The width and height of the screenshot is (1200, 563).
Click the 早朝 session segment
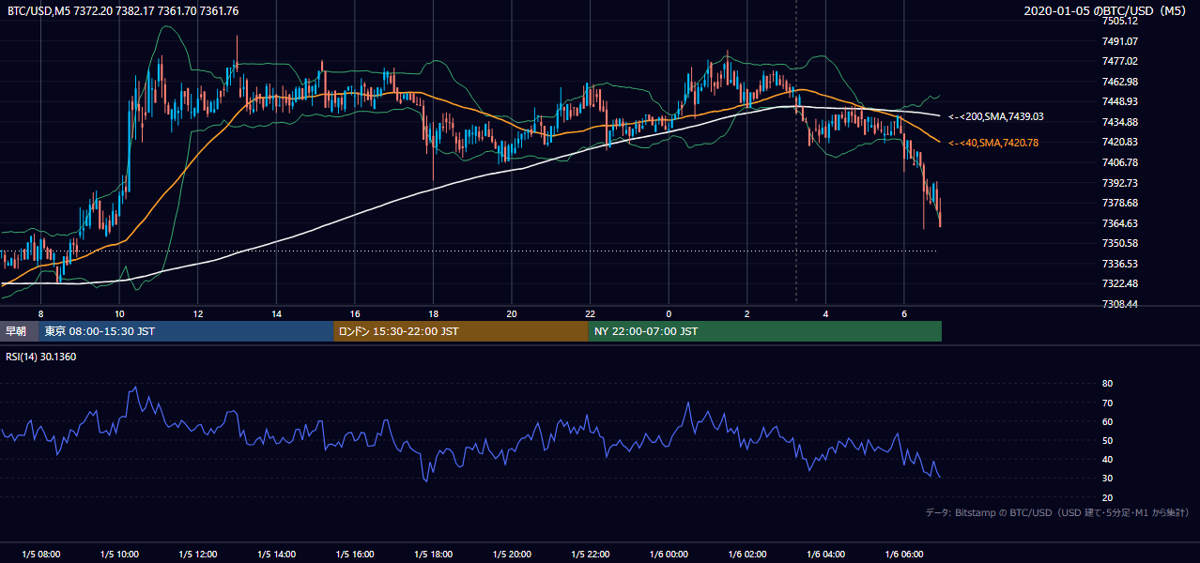[20, 331]
